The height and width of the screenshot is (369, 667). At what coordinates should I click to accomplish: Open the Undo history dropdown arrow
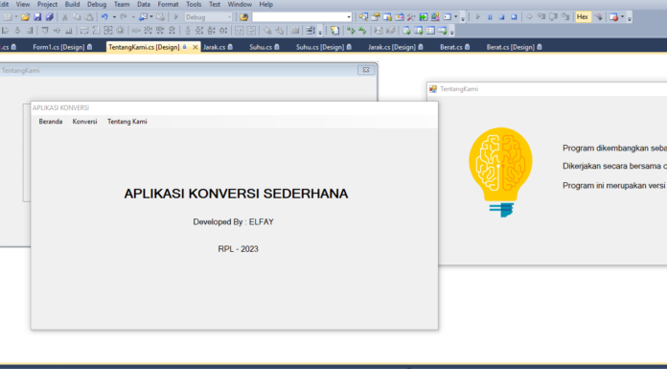(114, 17)
